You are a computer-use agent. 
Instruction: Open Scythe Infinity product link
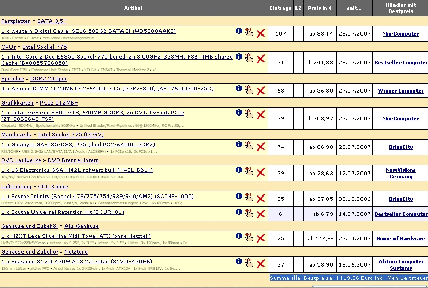pos(97,196)
